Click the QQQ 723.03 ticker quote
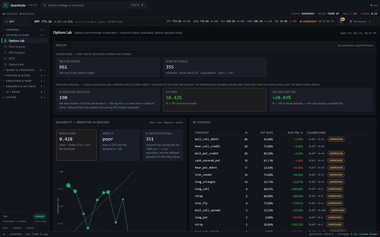380x237 pixels. [205, 21]
